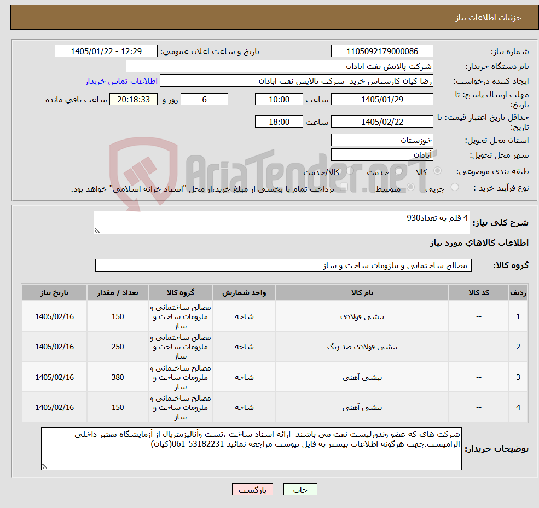Select the جزیی purchase type radio
The image size is (539, 508).
point(454,187)
